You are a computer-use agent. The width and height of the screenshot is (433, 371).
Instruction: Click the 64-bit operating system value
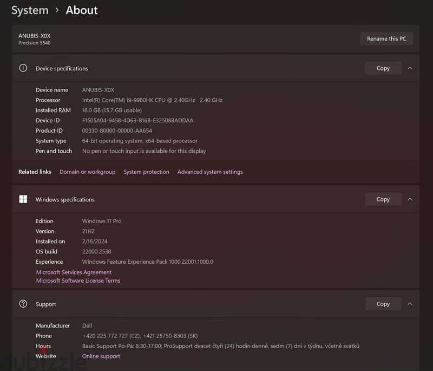point(140,141)
